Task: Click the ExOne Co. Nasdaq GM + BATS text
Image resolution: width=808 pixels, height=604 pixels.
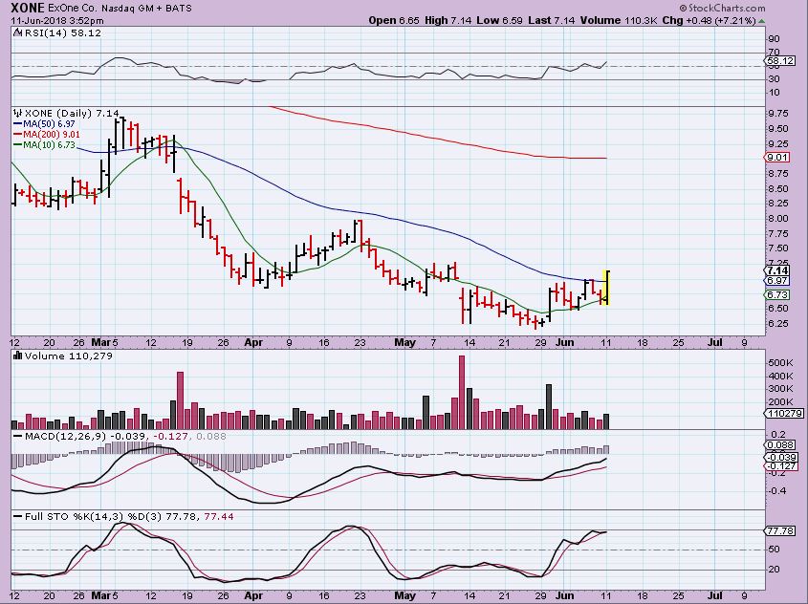Action: pos(120,9)
